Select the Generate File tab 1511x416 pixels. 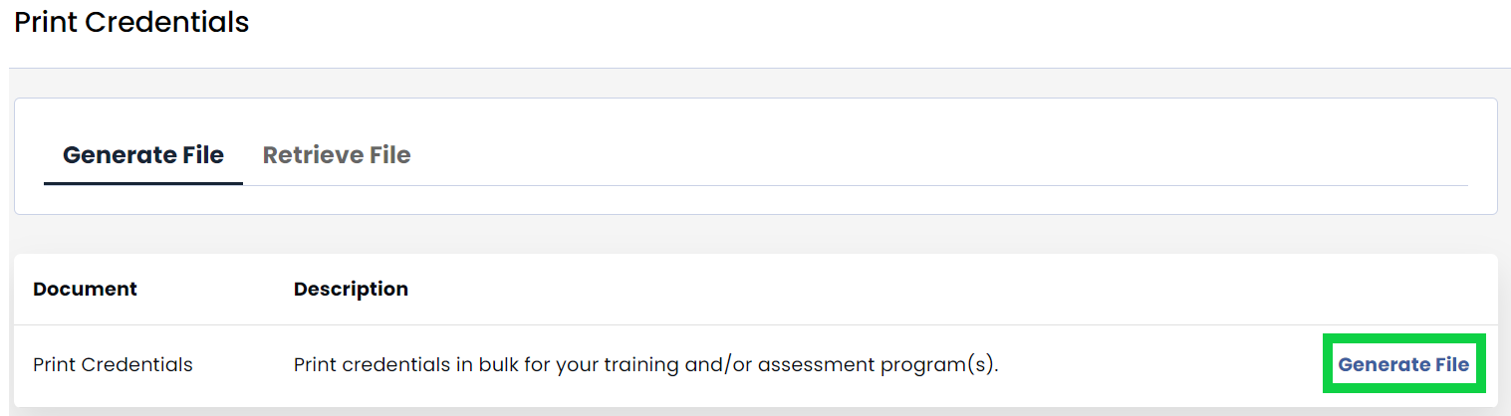[143, 155]
